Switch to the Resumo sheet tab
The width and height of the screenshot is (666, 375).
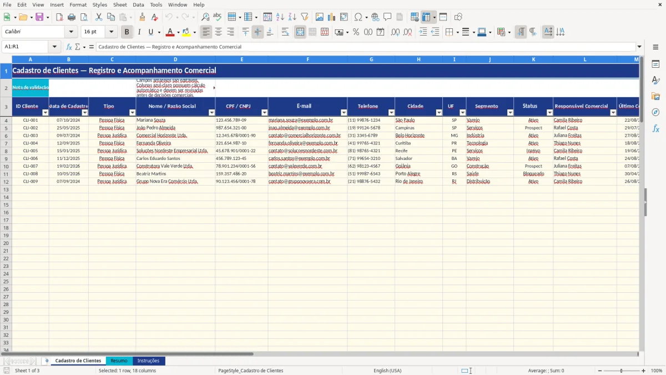tap(119, 361)
